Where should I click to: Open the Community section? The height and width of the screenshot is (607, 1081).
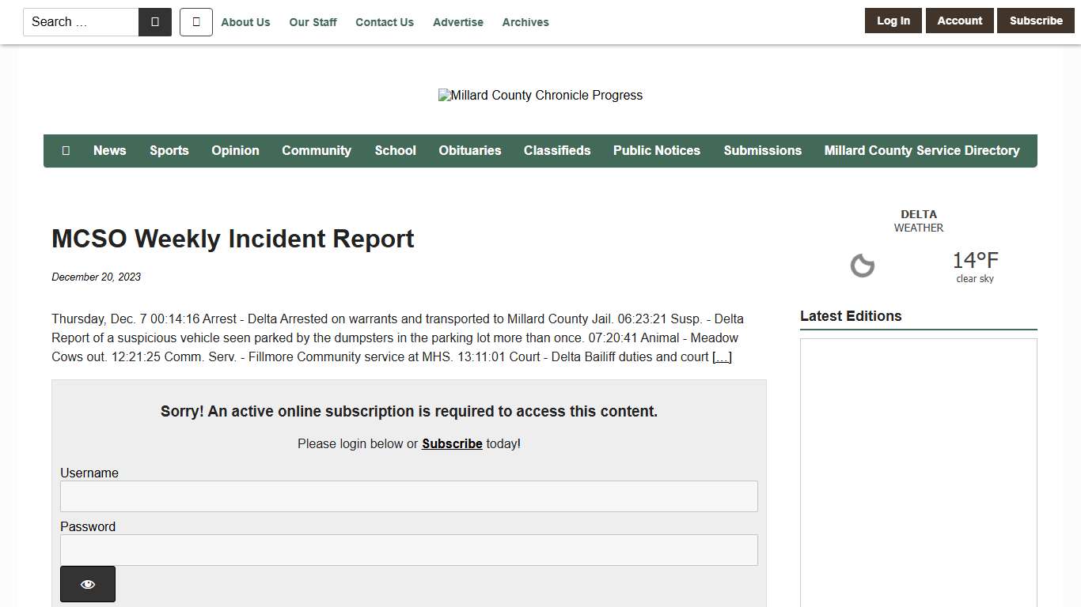(317, 150)
